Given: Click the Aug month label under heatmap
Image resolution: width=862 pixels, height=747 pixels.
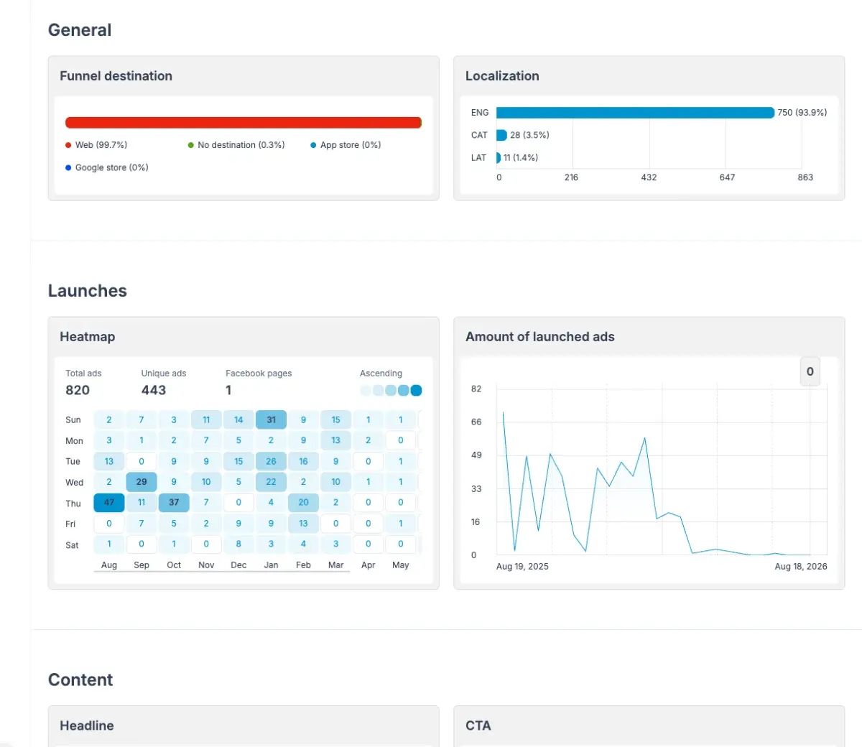Looking at the screenshot, I should coord(109,565).
